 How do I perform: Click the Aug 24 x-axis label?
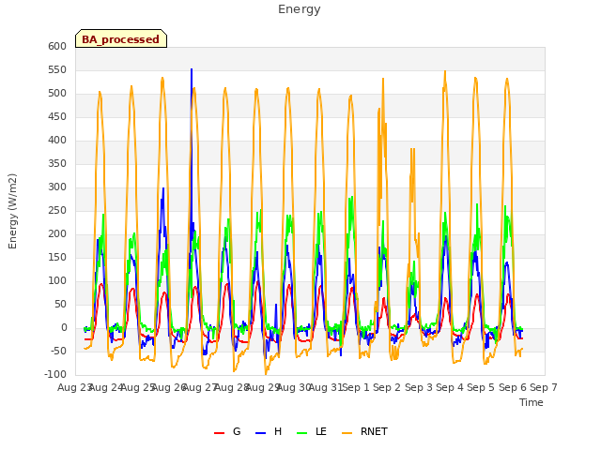[106, 387]
